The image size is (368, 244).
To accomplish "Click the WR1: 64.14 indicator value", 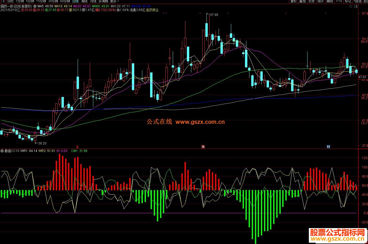I will pos(29,151).
